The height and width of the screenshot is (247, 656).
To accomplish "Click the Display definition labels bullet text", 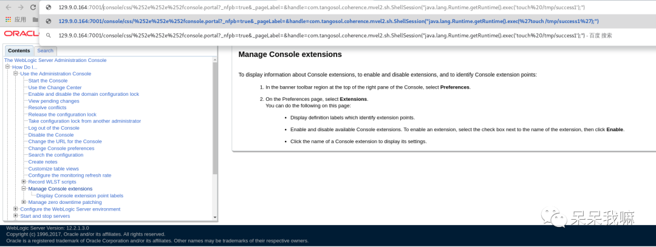I will 353,118.
